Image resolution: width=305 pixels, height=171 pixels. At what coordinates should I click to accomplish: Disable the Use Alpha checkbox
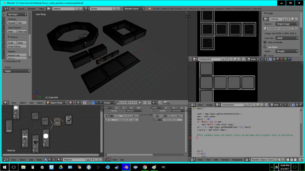click(265, 47)
